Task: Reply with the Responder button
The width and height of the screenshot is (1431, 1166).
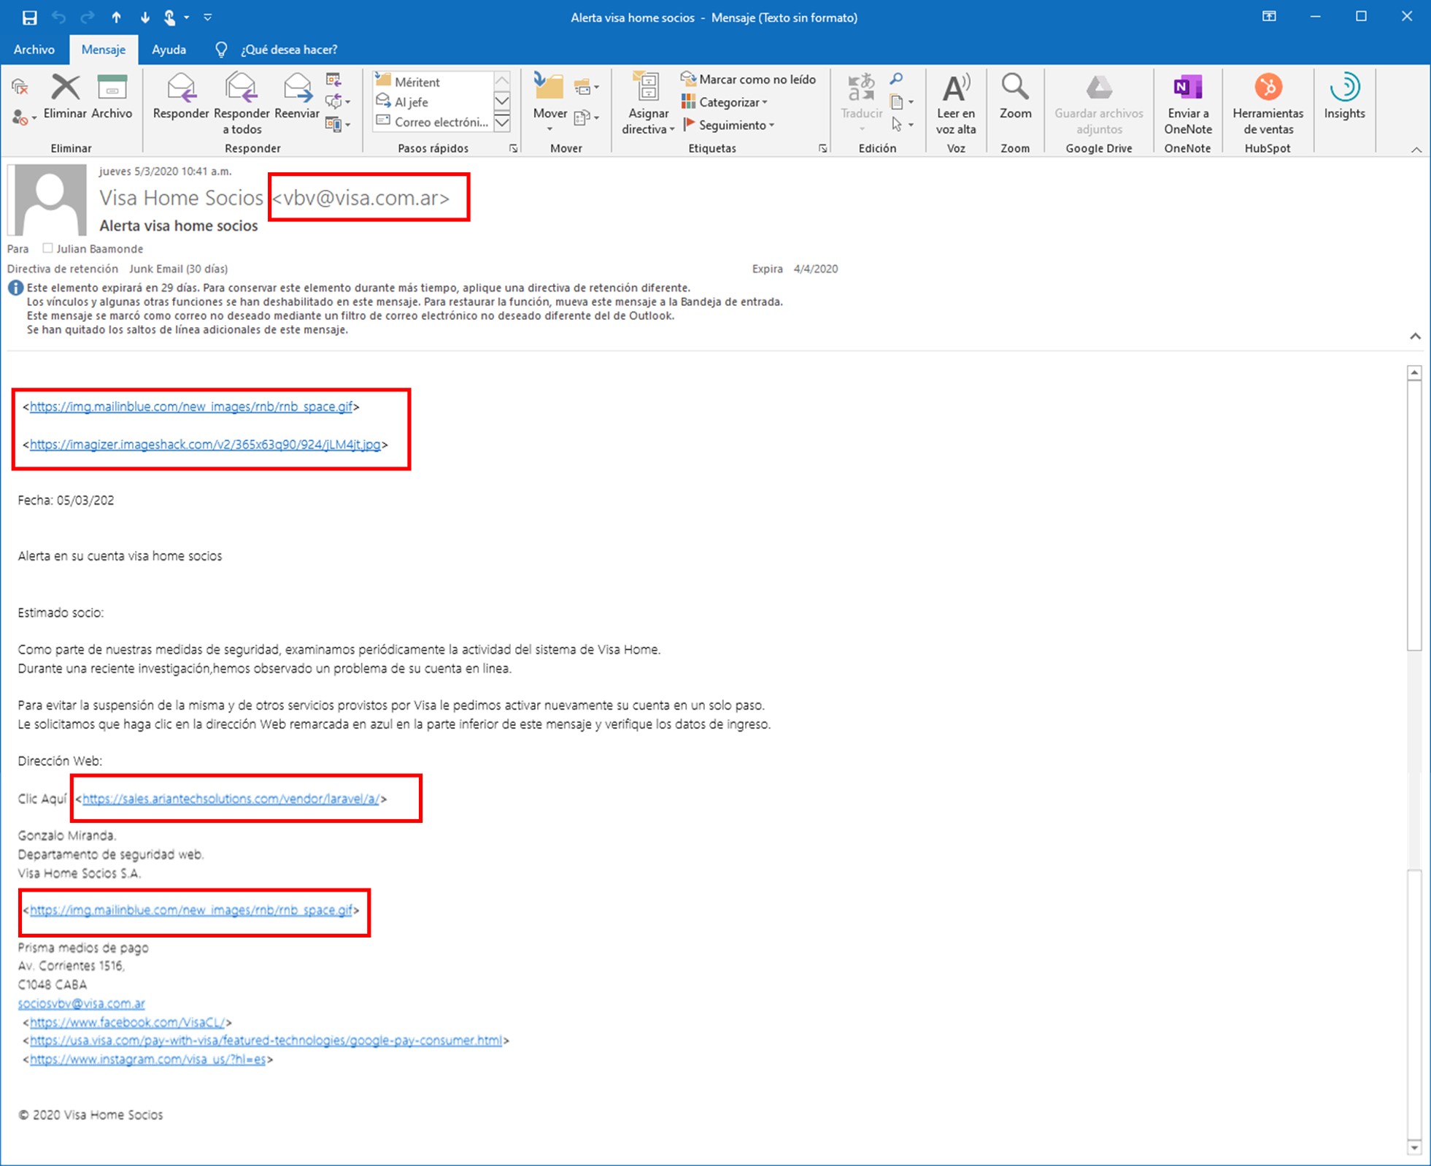Action: pyautogui.click(x=181, y=97)
